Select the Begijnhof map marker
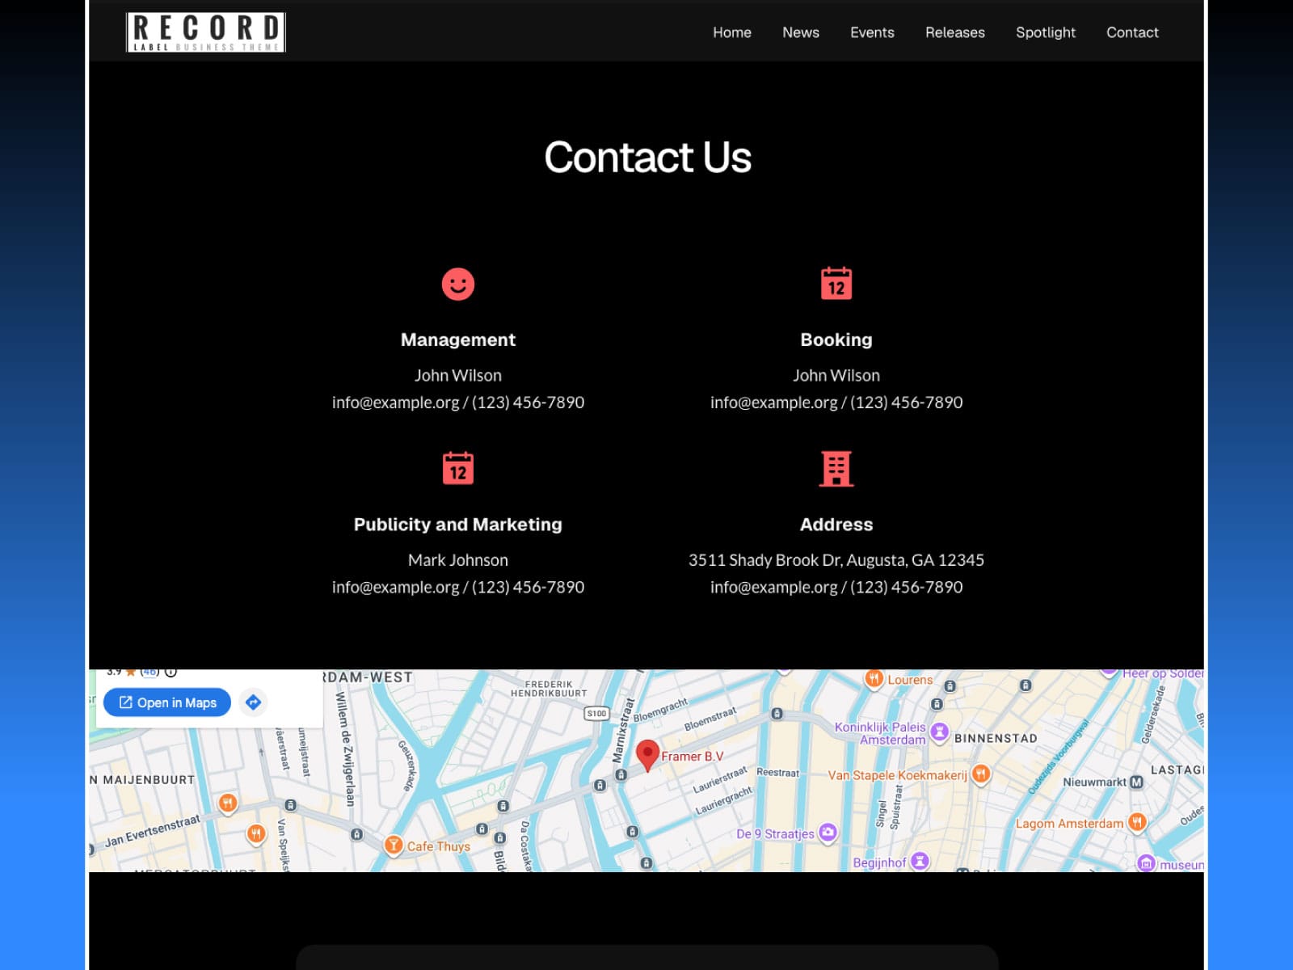1293x970 pixels. pos(920,862)
